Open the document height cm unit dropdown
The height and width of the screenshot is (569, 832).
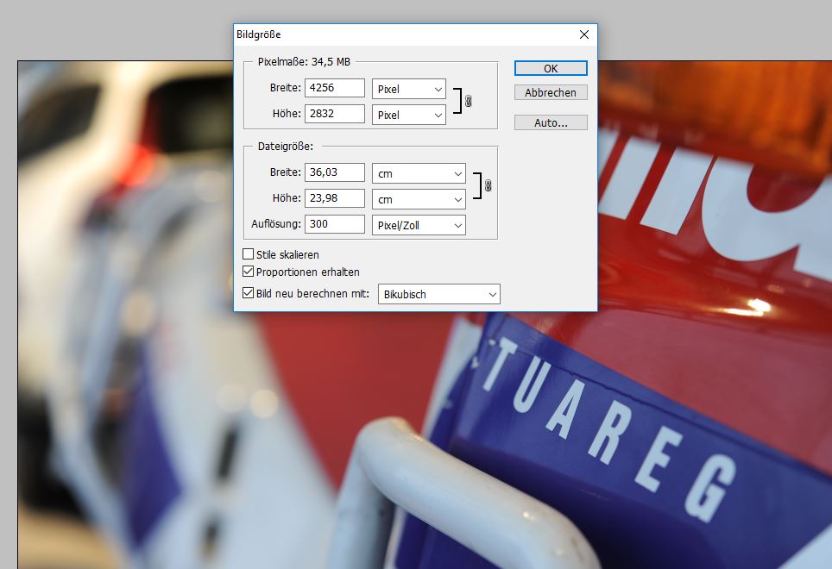click(x=419, y=199)
